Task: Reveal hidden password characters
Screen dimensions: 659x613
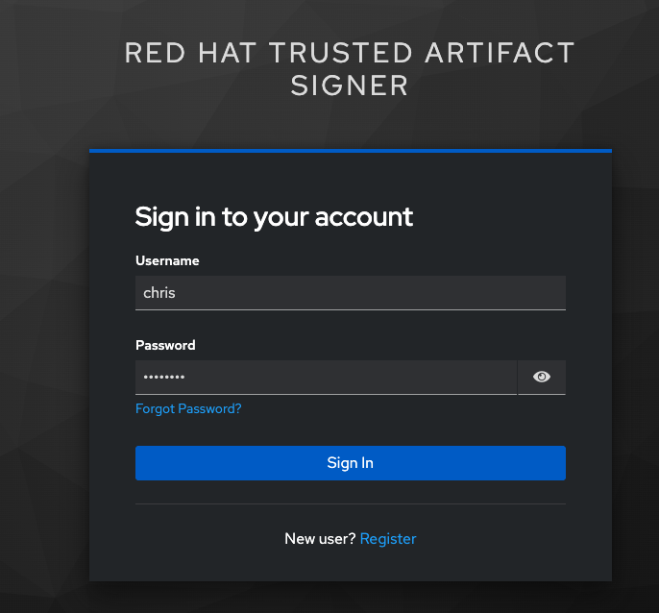Action: [542, 378]
